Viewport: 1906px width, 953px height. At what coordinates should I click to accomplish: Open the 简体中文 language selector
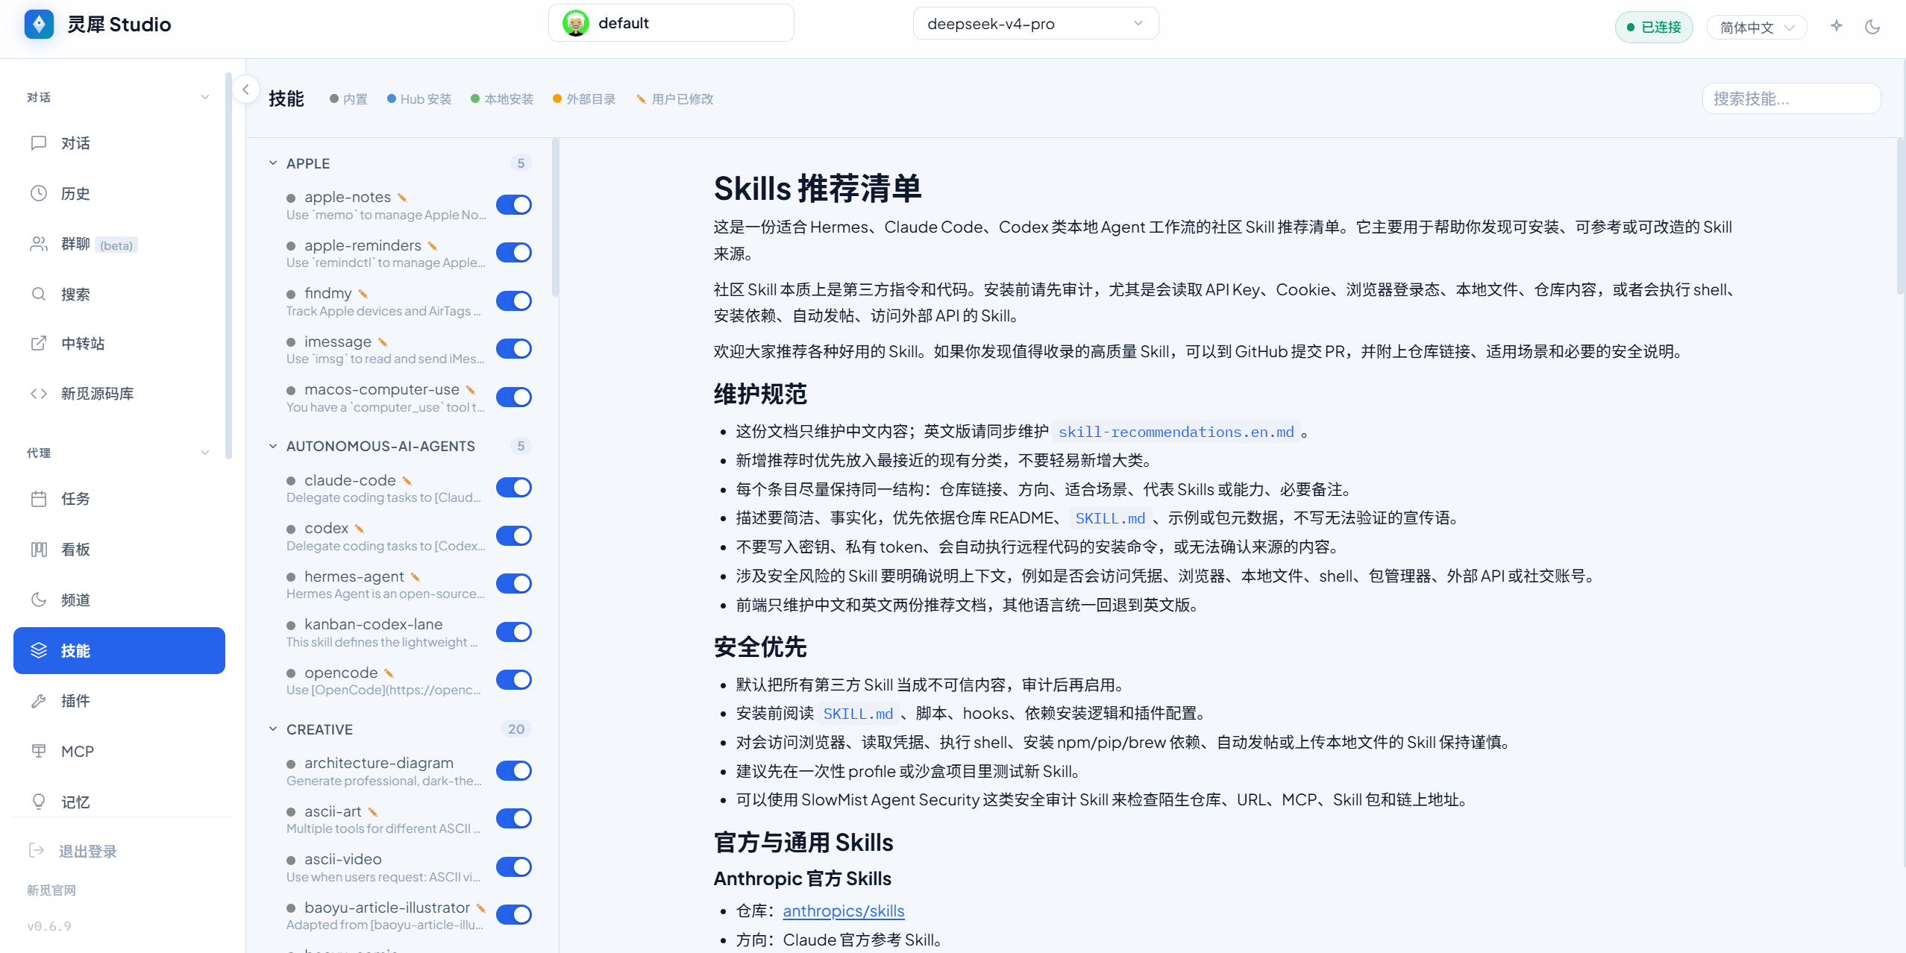click(1756, 28)
